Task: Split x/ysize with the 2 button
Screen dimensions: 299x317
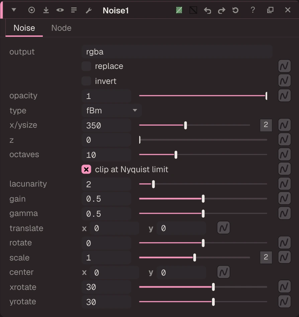Action: click(266, 125)
